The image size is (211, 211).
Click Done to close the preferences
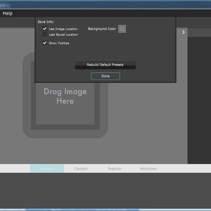(105, 76)
